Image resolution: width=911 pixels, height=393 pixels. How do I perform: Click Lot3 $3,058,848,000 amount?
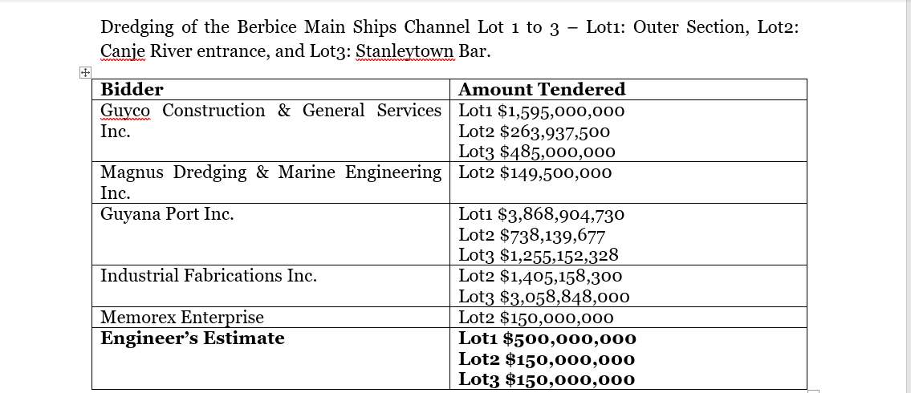[544, 297]
